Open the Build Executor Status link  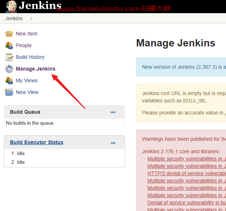coord(37,142)
